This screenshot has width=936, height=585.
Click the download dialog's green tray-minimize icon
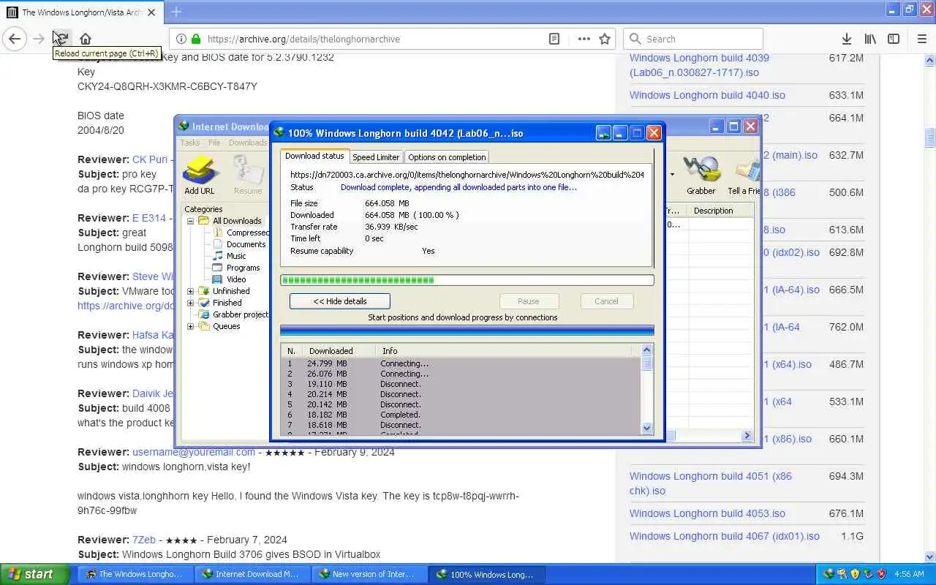pyautogui.click(x=603, y=132)
